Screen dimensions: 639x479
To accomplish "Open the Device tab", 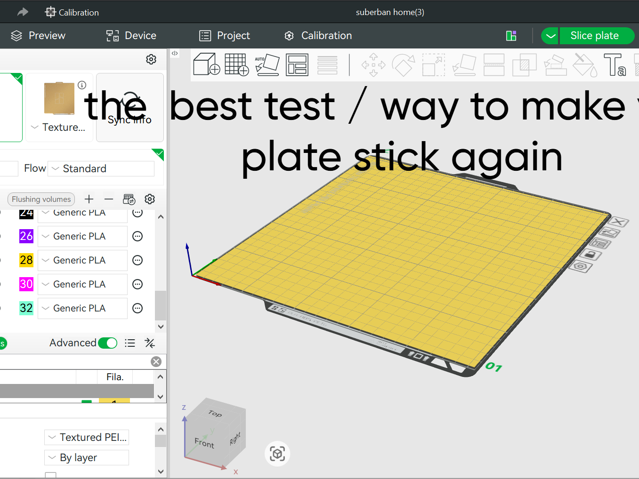I will click(x=131, y=36).
